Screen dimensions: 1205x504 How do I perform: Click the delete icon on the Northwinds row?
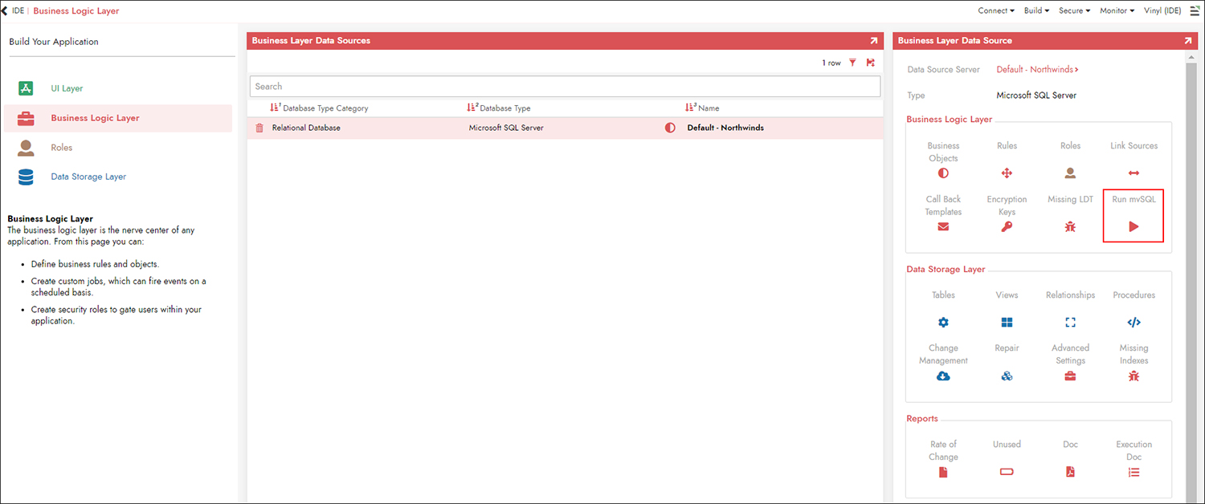click(x=259, y=128)
